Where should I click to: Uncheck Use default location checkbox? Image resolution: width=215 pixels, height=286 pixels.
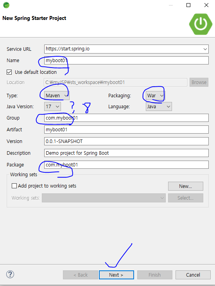(x=9, y=72)
